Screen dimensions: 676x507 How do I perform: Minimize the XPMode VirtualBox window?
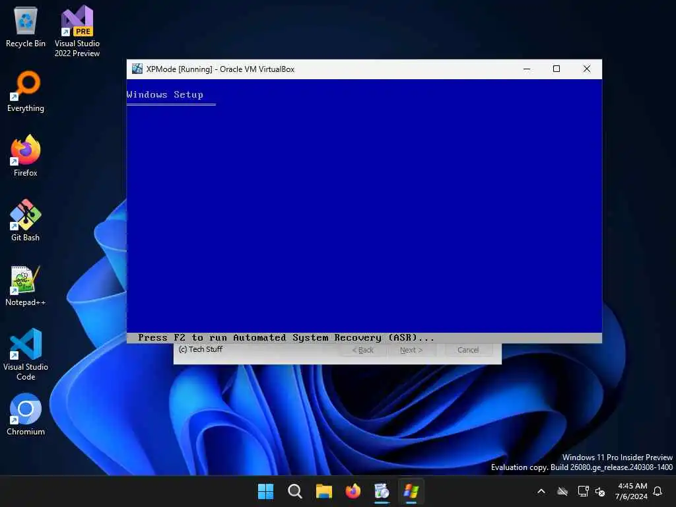527,69
